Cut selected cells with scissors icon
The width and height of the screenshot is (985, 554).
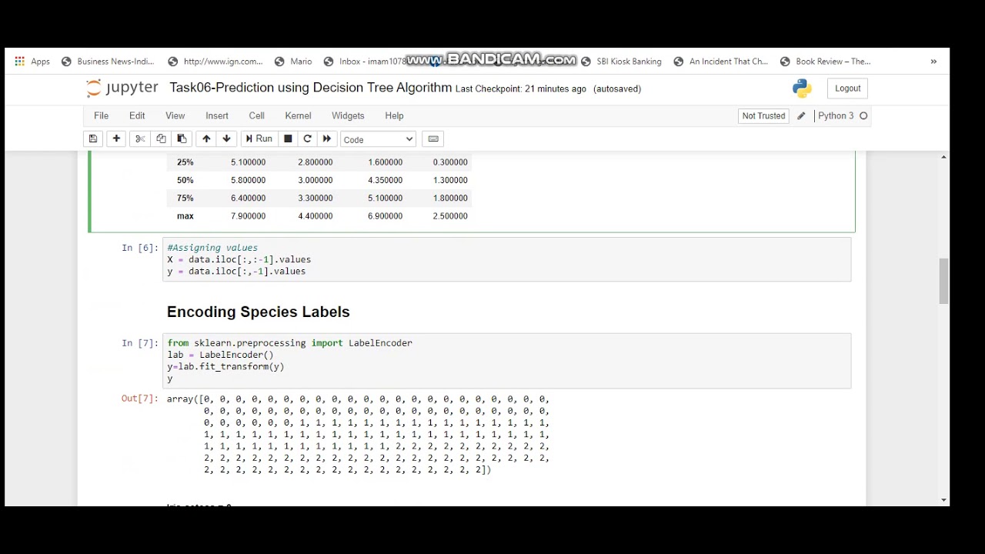coord(140,139)
